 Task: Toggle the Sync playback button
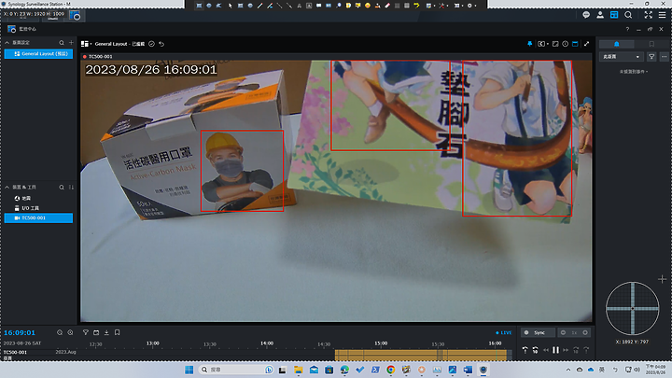click(539, 332)
